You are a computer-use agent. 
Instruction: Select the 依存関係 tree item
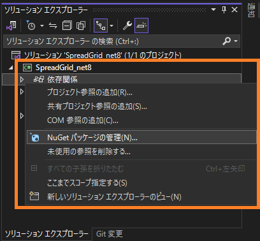(x=62, y=80)
